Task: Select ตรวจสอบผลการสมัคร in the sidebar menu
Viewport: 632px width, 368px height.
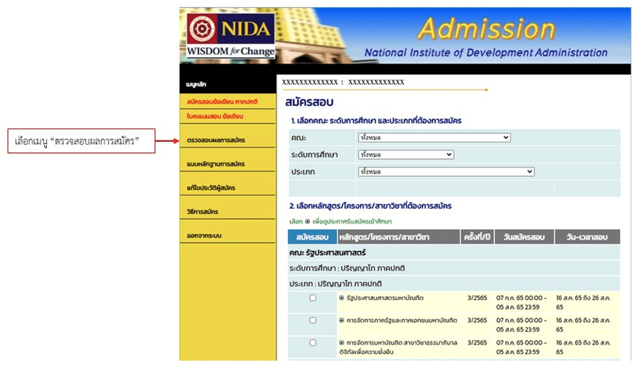Action: (x=215, y=140)
